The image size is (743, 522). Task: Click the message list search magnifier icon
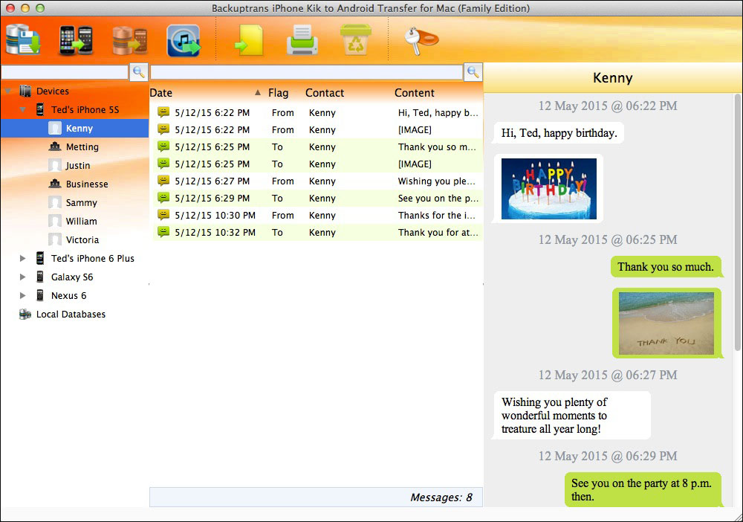click(473, 72)
